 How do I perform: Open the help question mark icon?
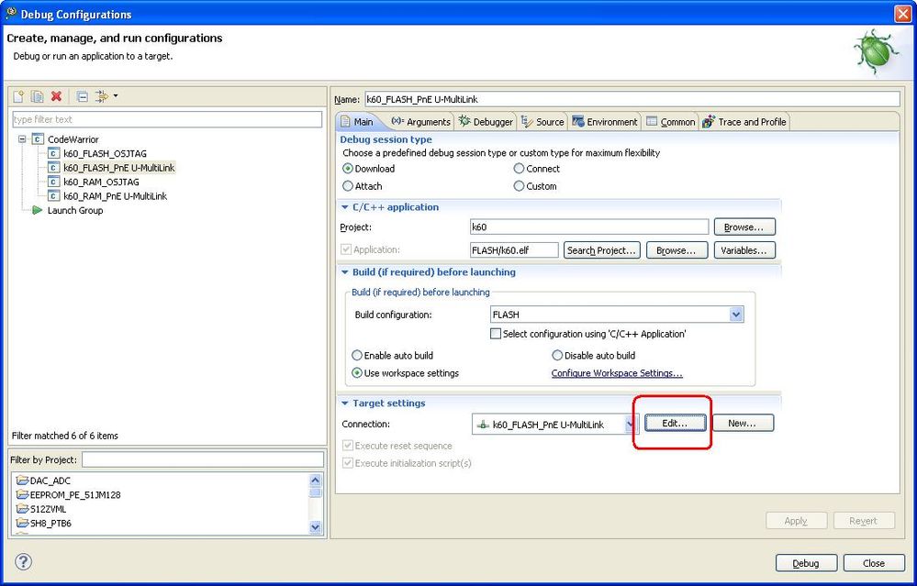23,562
